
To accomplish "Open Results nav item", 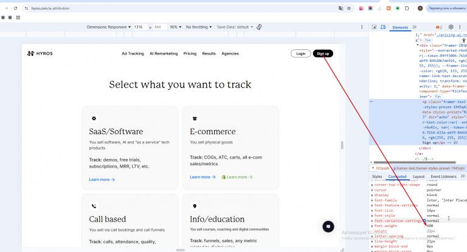I will 209,53.
